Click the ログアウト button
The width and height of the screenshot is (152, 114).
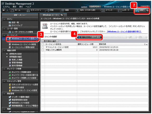click(95, 6)
